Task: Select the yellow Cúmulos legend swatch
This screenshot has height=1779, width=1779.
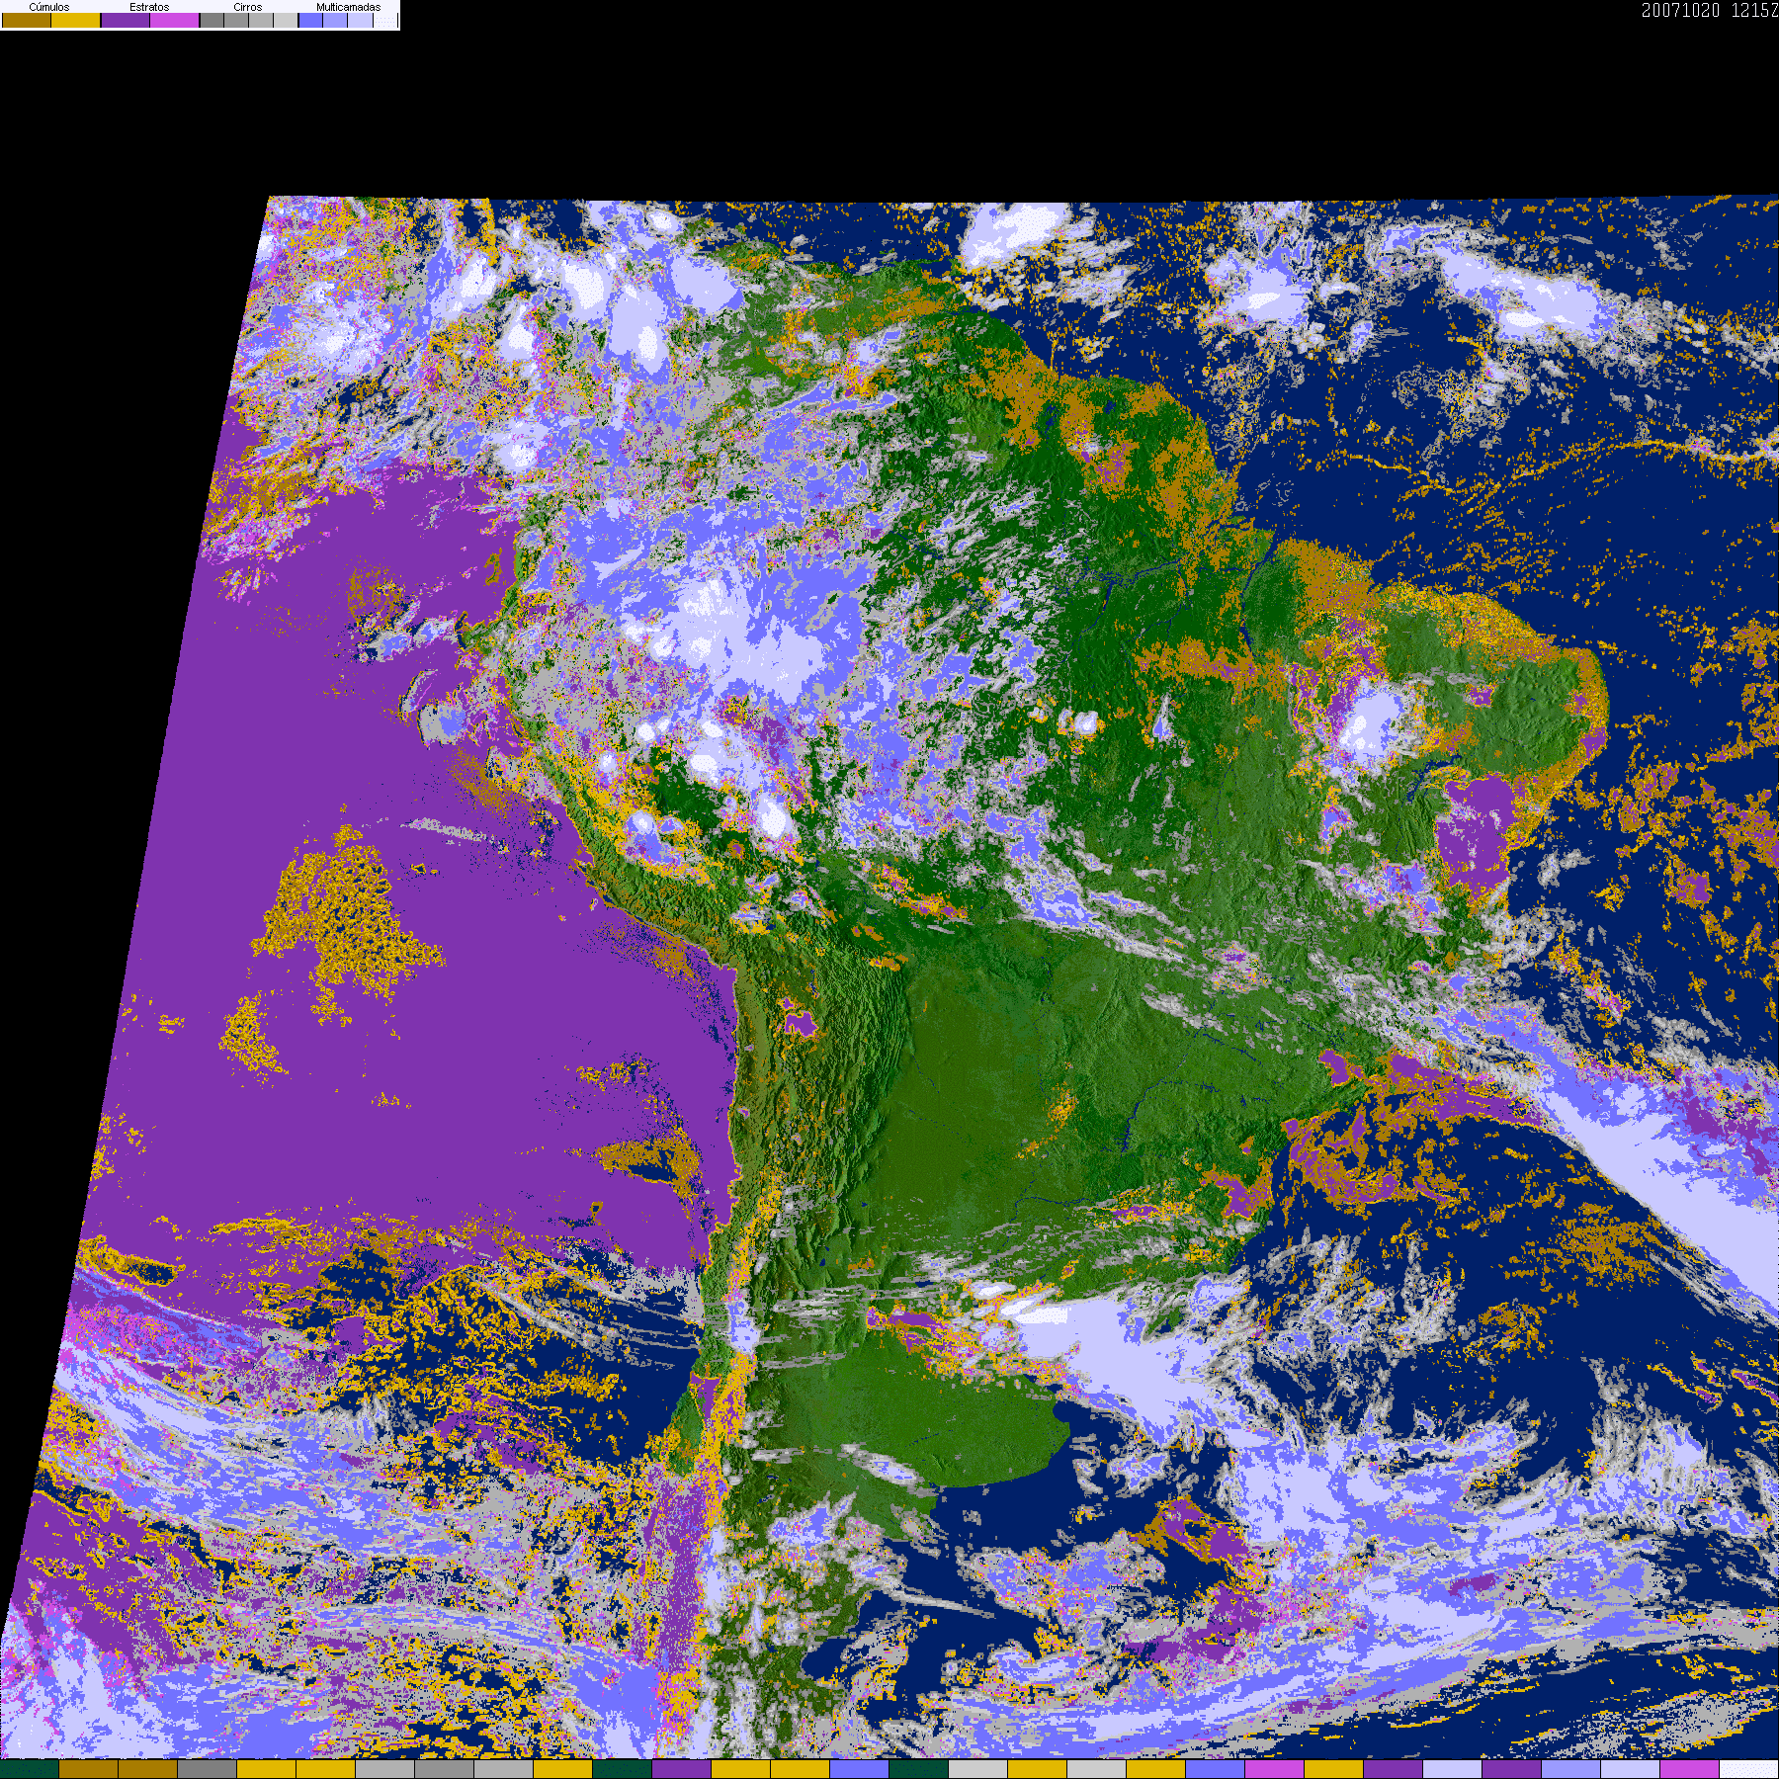Action: click(76, 21)
